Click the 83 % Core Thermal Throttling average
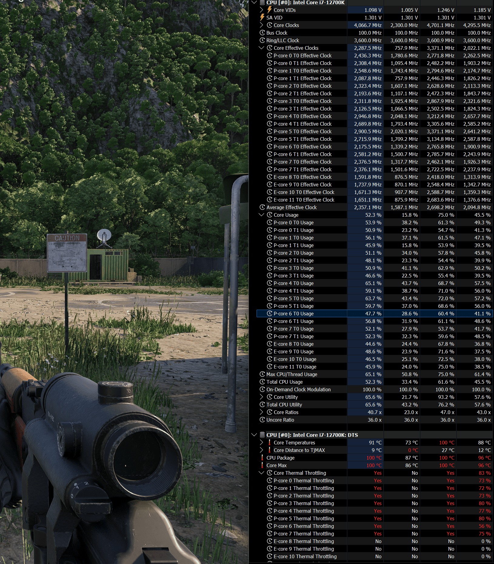This screenshot has width=494, height=564. click(485, 473)
